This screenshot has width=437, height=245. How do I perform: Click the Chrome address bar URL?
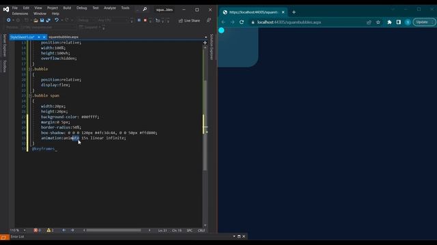tap(289, 22)
